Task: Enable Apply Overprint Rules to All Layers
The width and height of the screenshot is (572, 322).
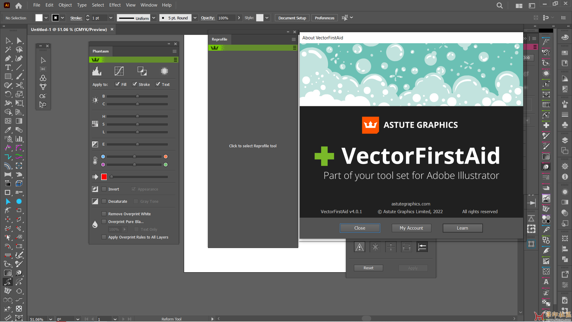Action: (104, 237)
